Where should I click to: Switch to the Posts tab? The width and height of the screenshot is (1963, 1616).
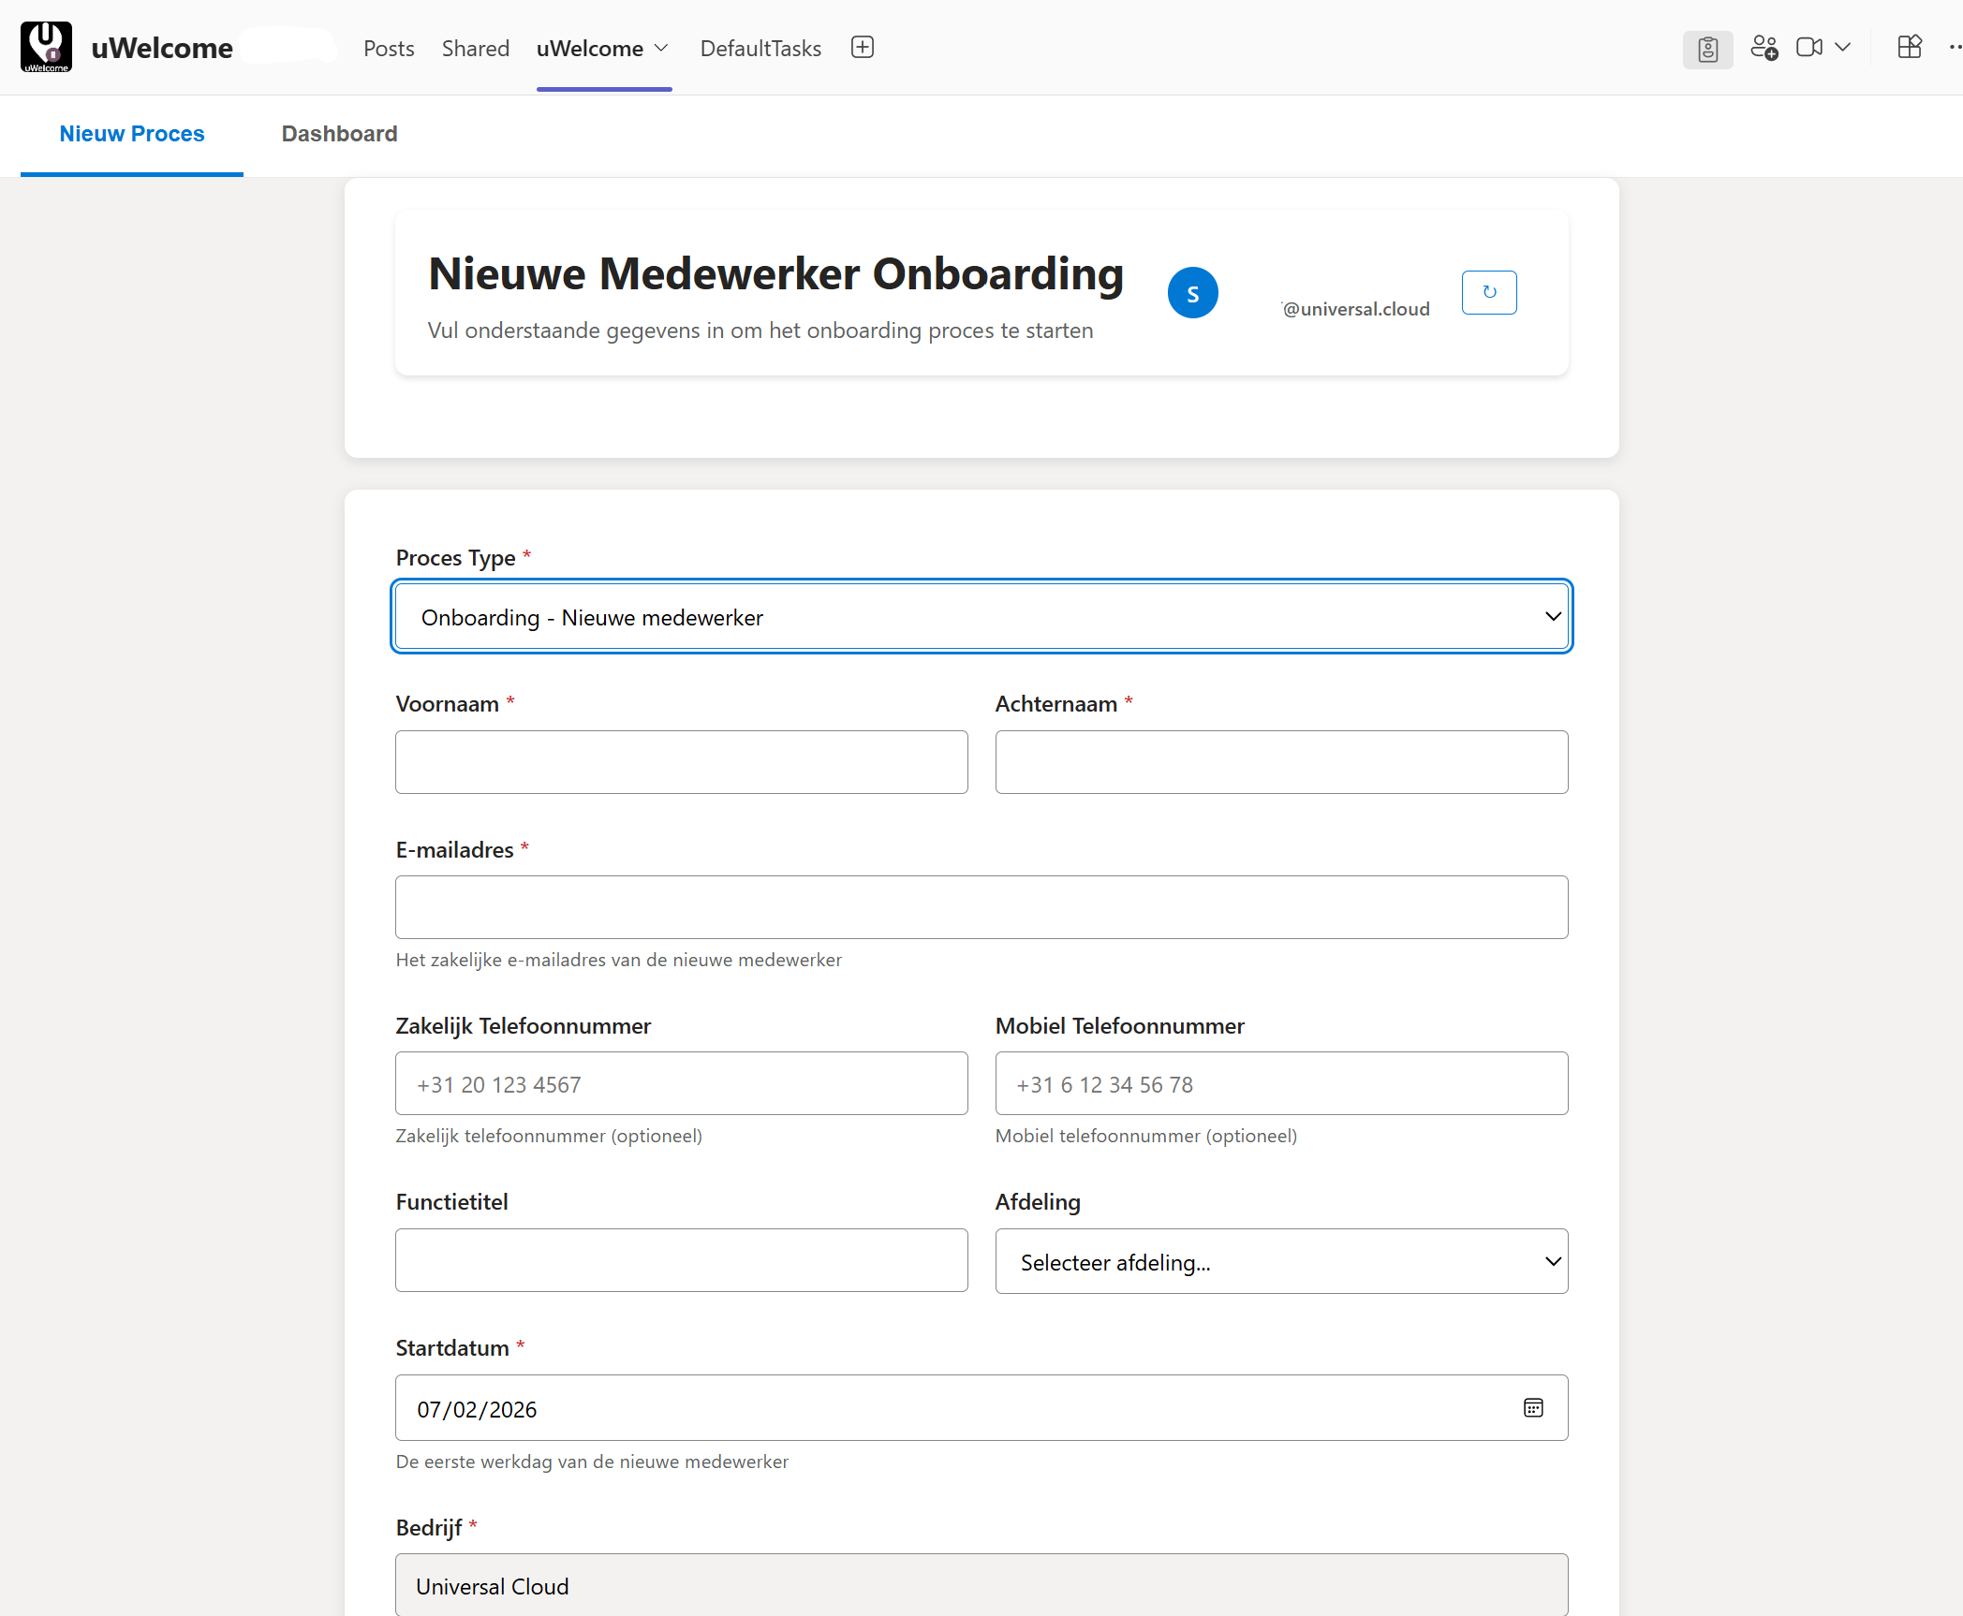[x=388, y=48]
